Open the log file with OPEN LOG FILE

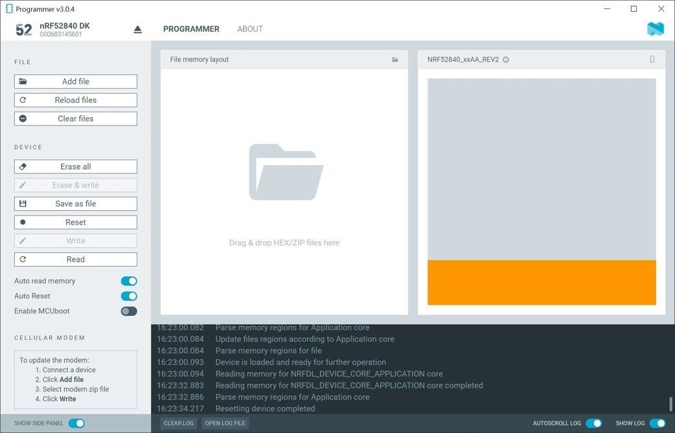pyautogui.click(x=225, y=423)
